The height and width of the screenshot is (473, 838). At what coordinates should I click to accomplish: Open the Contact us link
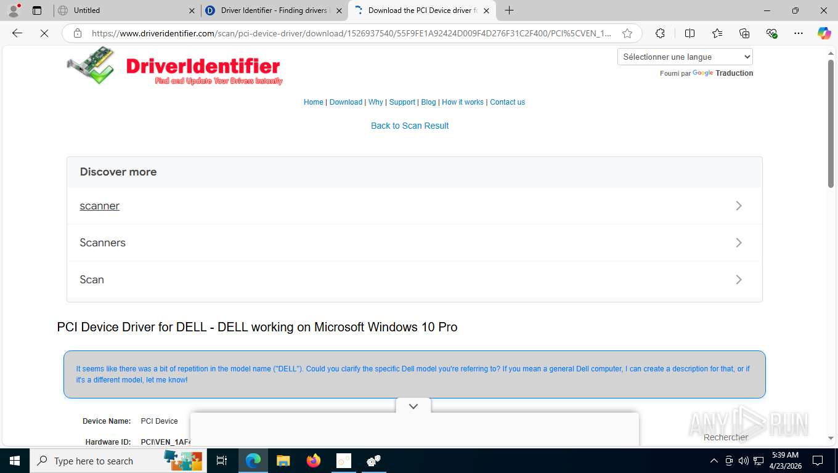point(507,102)
